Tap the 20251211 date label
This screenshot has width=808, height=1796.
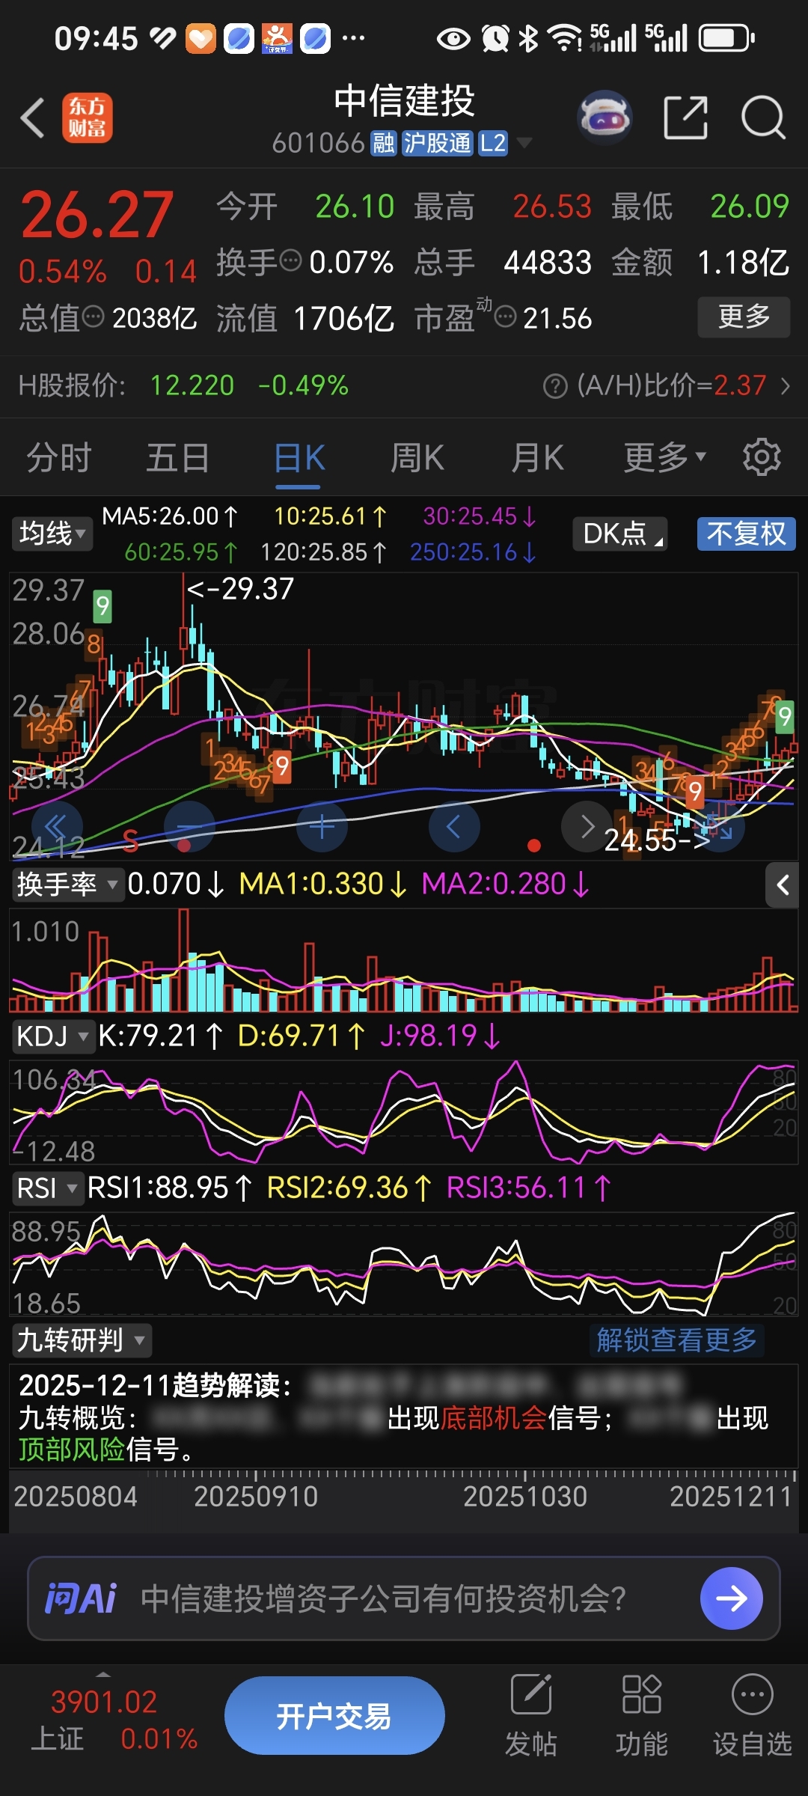pyautogui.click(x=730, y=1497)
